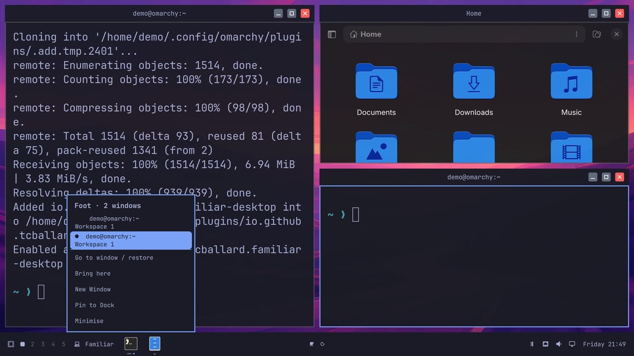Click the folder search icon in Files
634x356 pixels.
596,34
